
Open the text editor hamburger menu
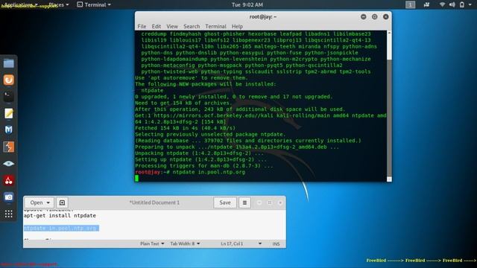click(x=244, y=202)
